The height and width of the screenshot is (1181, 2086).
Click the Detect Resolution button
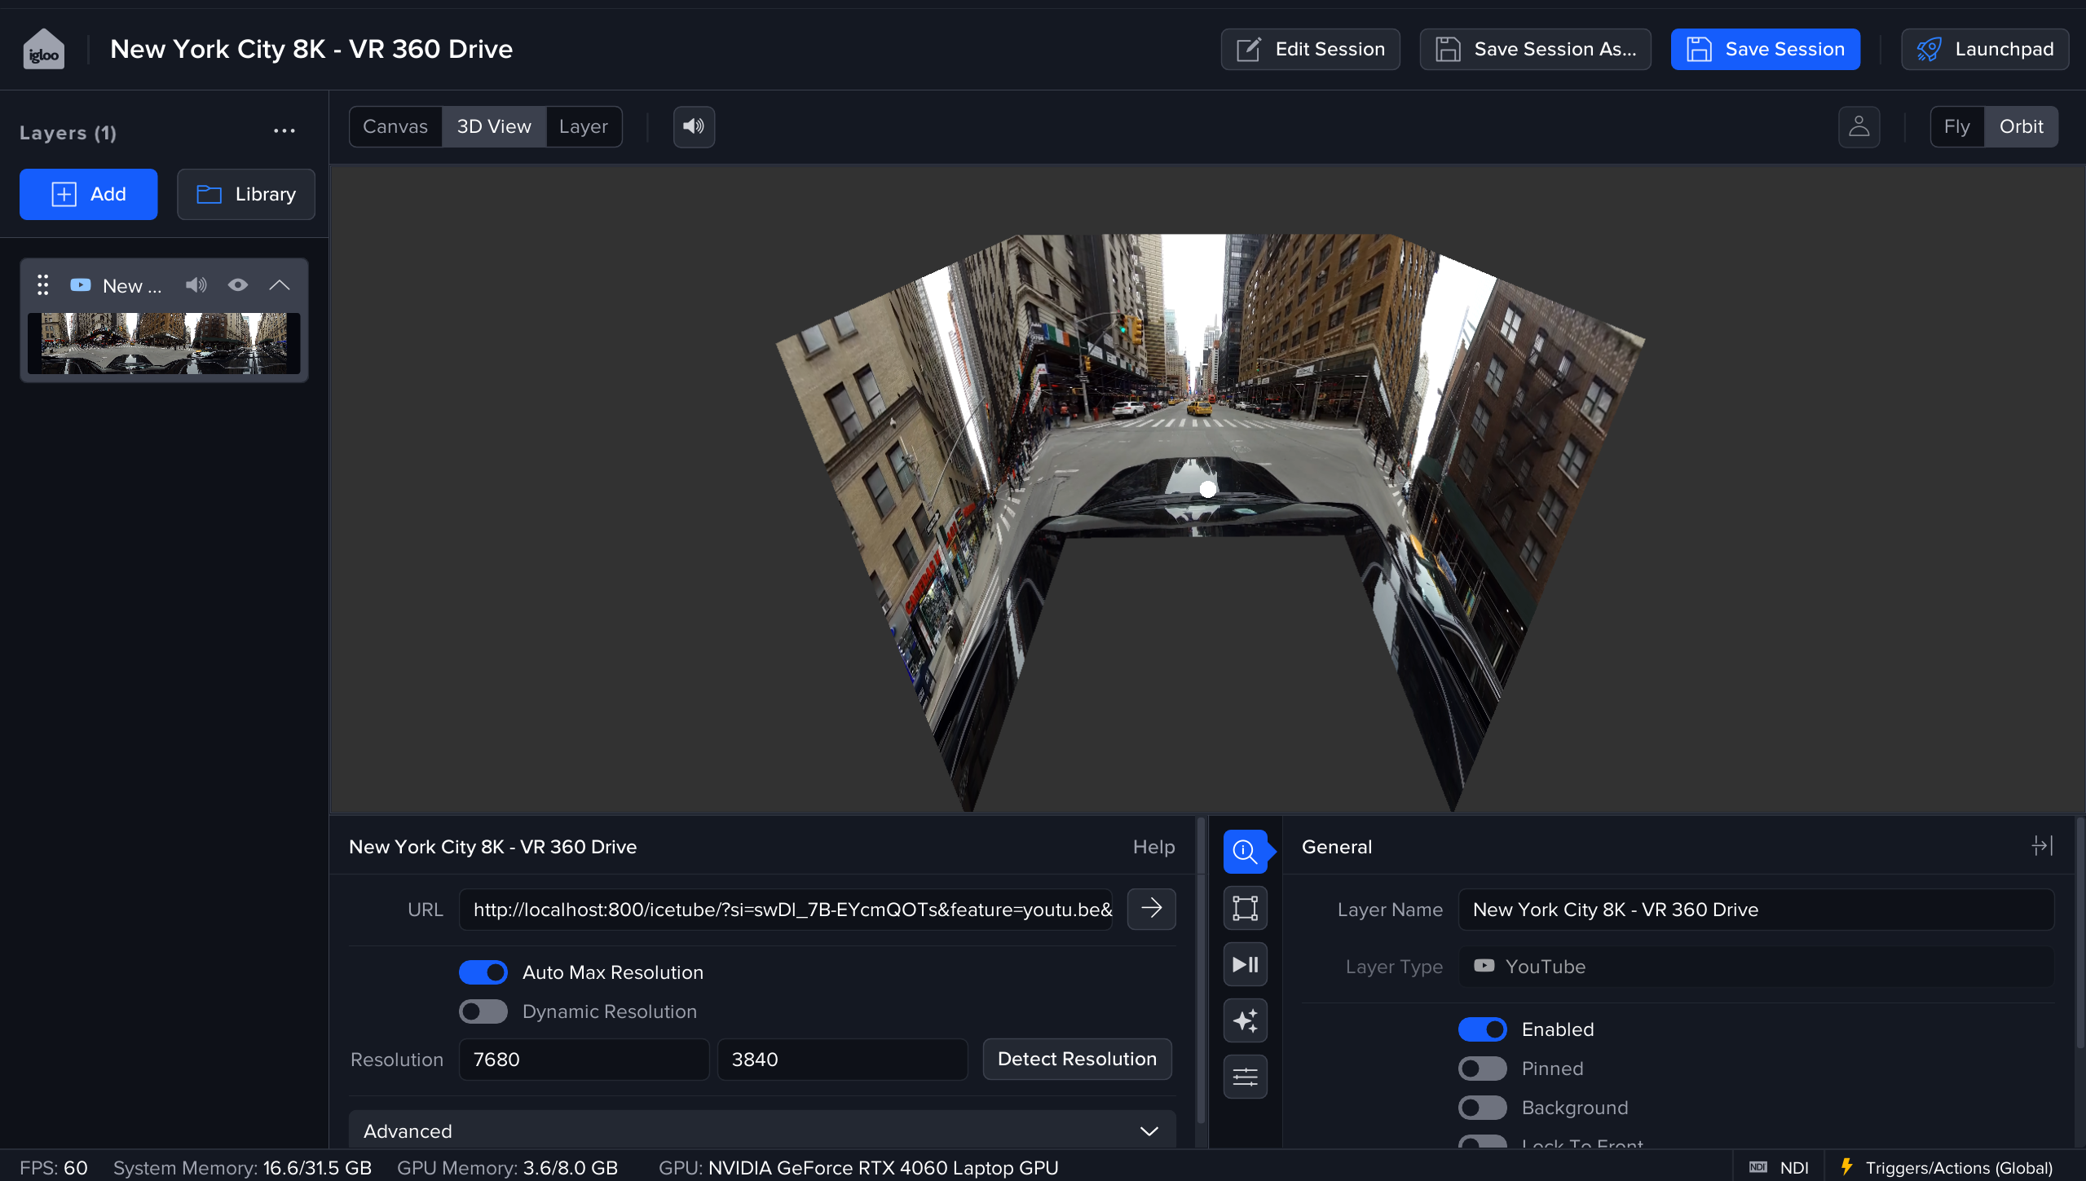pyautogui.click(x=1076, y=1059)
